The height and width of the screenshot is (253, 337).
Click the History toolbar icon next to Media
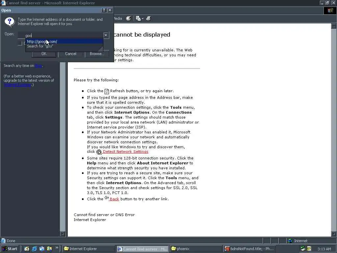pos(129,18)
